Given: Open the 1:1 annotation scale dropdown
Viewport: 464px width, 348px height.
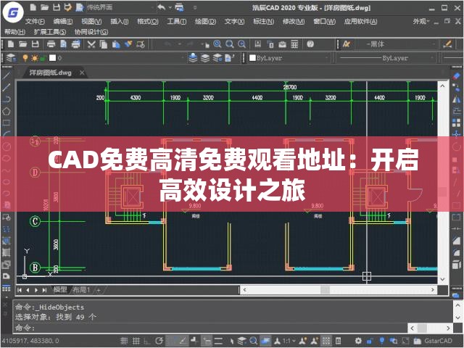Looking at the screenshot, I should point(289,341).
